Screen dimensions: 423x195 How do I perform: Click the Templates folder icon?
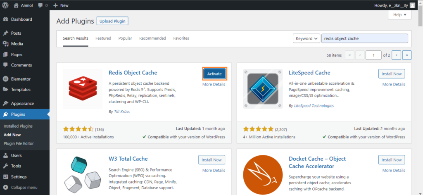pos(5,90)
